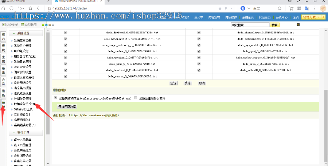Toggle 还原表结构信息 checkbox
The height and width of the screenshot is (166, 328).
(x=55, y=98)
